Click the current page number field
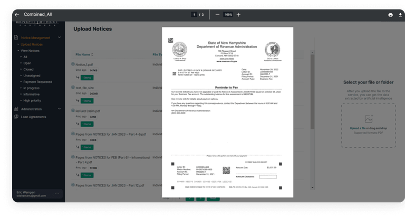This screenshot has width=405, height=217. coord(194,15)
